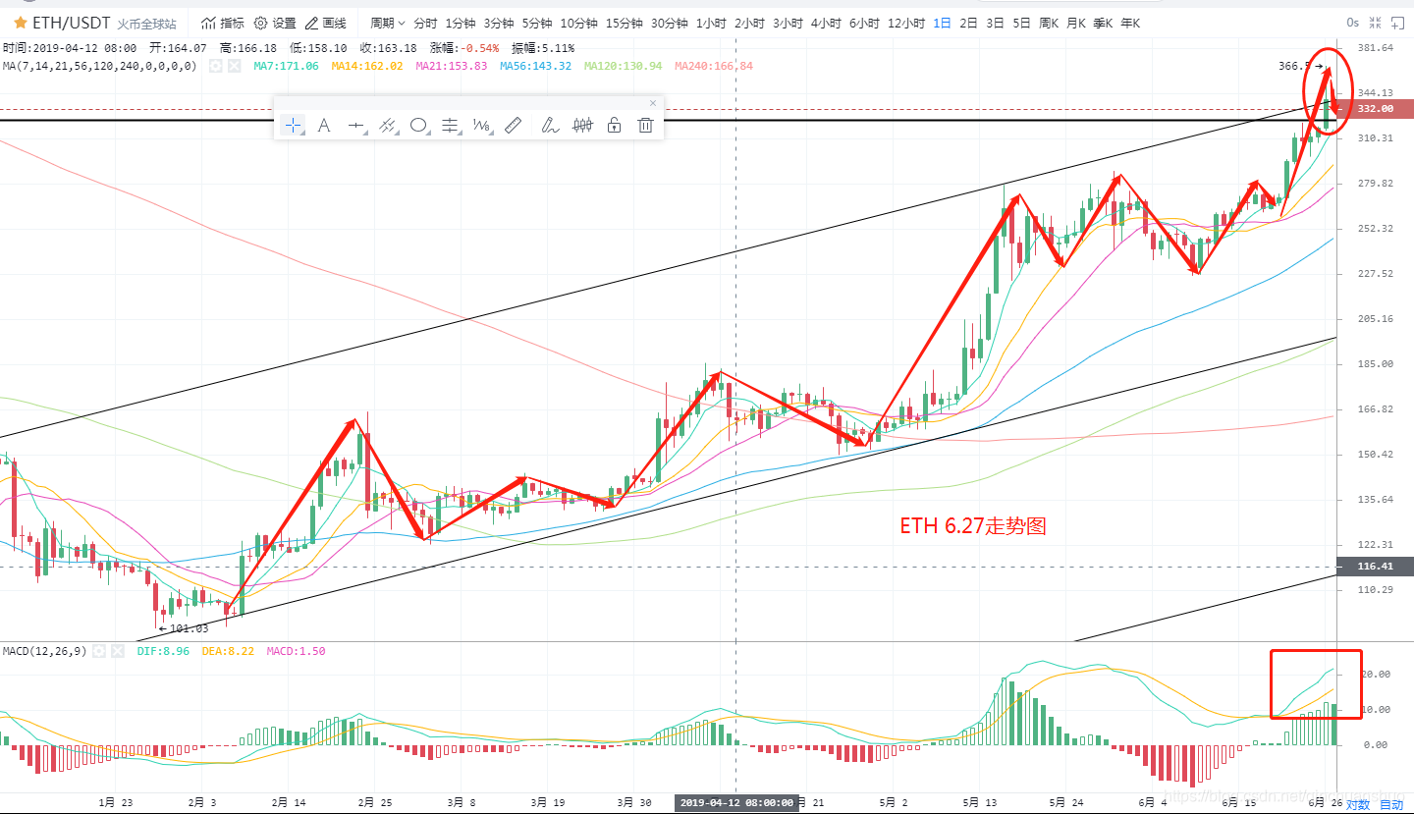This screenshot has width=1414, height=814.
Task: Select the 30分钟 interval
Action: click(x=670, y=23)
